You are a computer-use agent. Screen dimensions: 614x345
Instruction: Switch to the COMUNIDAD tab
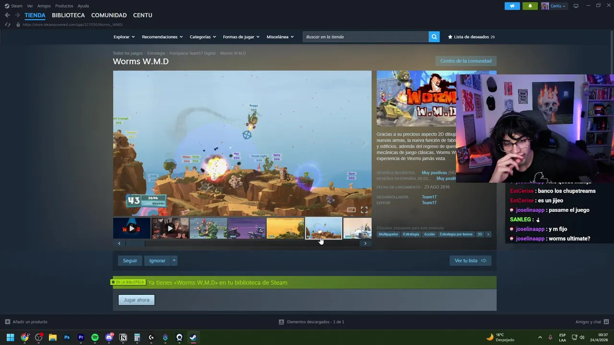click(109, 15)
